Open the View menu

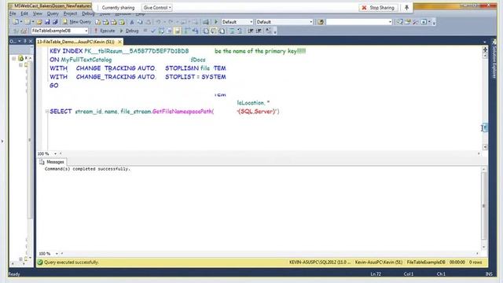(x=38, y=13)
